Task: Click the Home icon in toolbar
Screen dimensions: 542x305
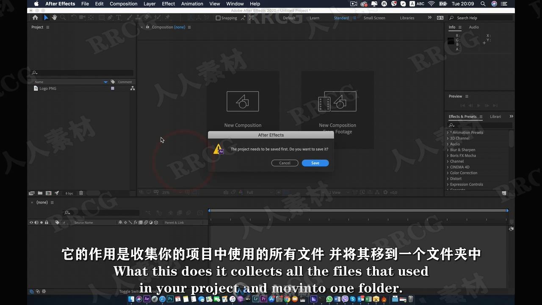Action: point(35,18)
